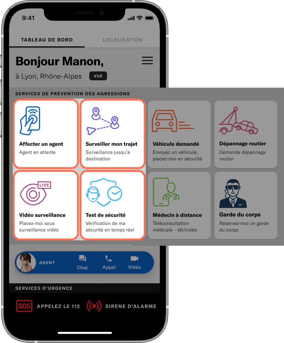284x343 pixels.
Task: Select the Dépannage routier tow truck icon
Action: coord(238,120)
